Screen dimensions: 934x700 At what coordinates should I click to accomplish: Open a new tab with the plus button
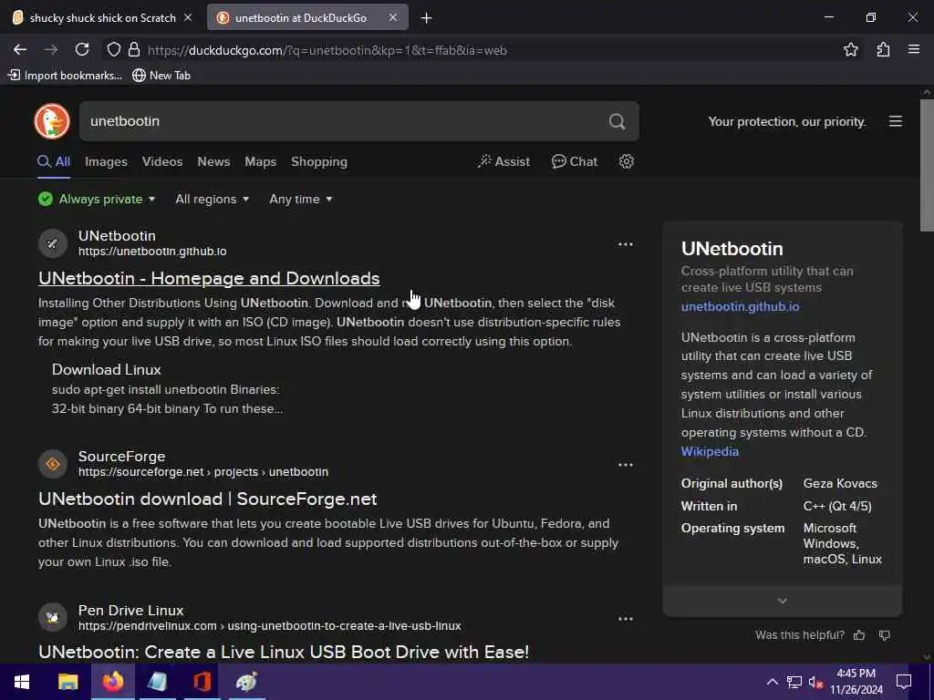tap(426, 18)
